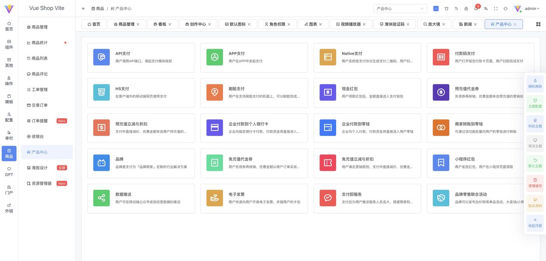Open the admin user dropdown
This screenshot has height=261, width=546.
pyautogui.click(x=530, y=8)
